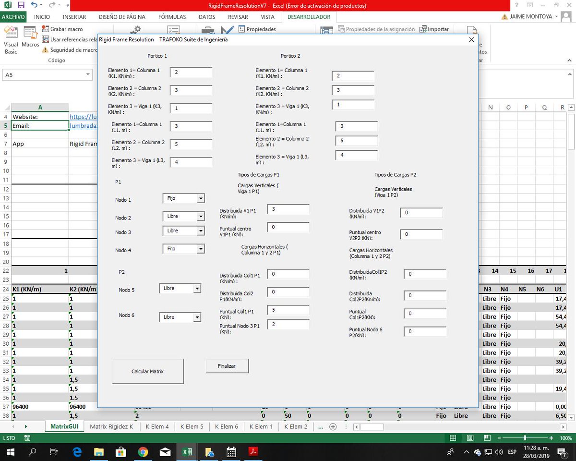Open Nodo 6 dropdown in P2

pyautogui.click(x=197, y=317)
